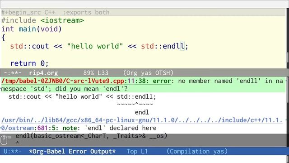Viewport: 289px width, 163px height.
Task: Click the Top L1 position indicator
Action: click(x=137, y=151)
